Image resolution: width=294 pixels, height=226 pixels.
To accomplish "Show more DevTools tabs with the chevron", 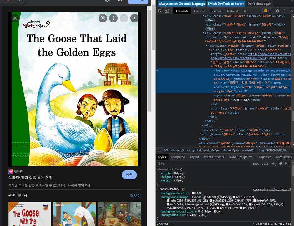I will point(245,11).
